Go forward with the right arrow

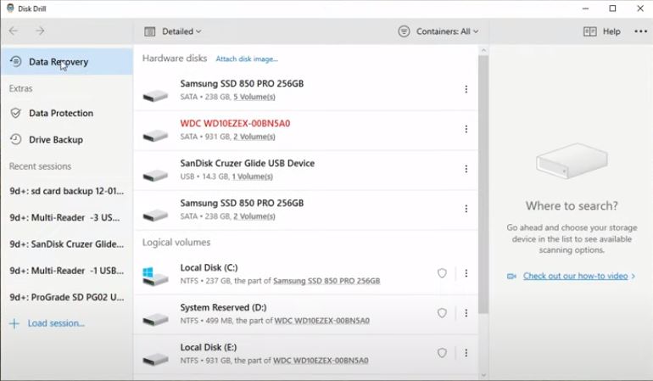(x=40, y=31)
